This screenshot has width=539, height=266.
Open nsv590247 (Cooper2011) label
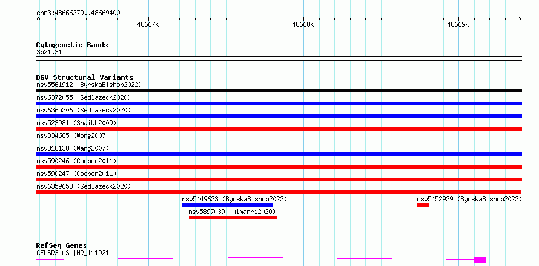(x=76, y=174)
